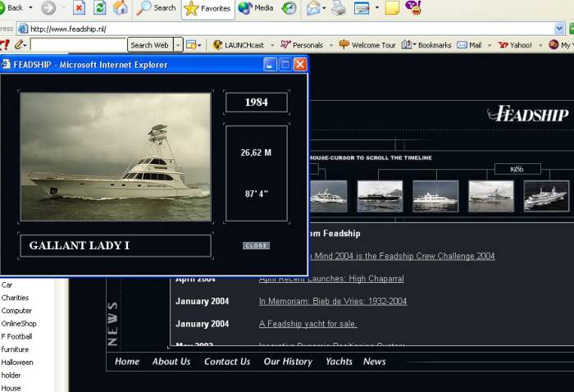Click the Search Web button
Image resolution: width=574 pixels, height=392 pixels.
pyautogui.click(x=150, y=45)
